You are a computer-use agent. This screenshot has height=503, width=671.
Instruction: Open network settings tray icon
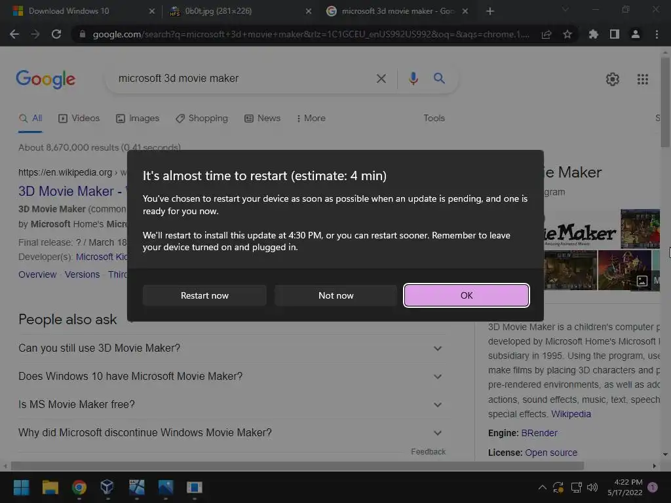click(576, 487)
